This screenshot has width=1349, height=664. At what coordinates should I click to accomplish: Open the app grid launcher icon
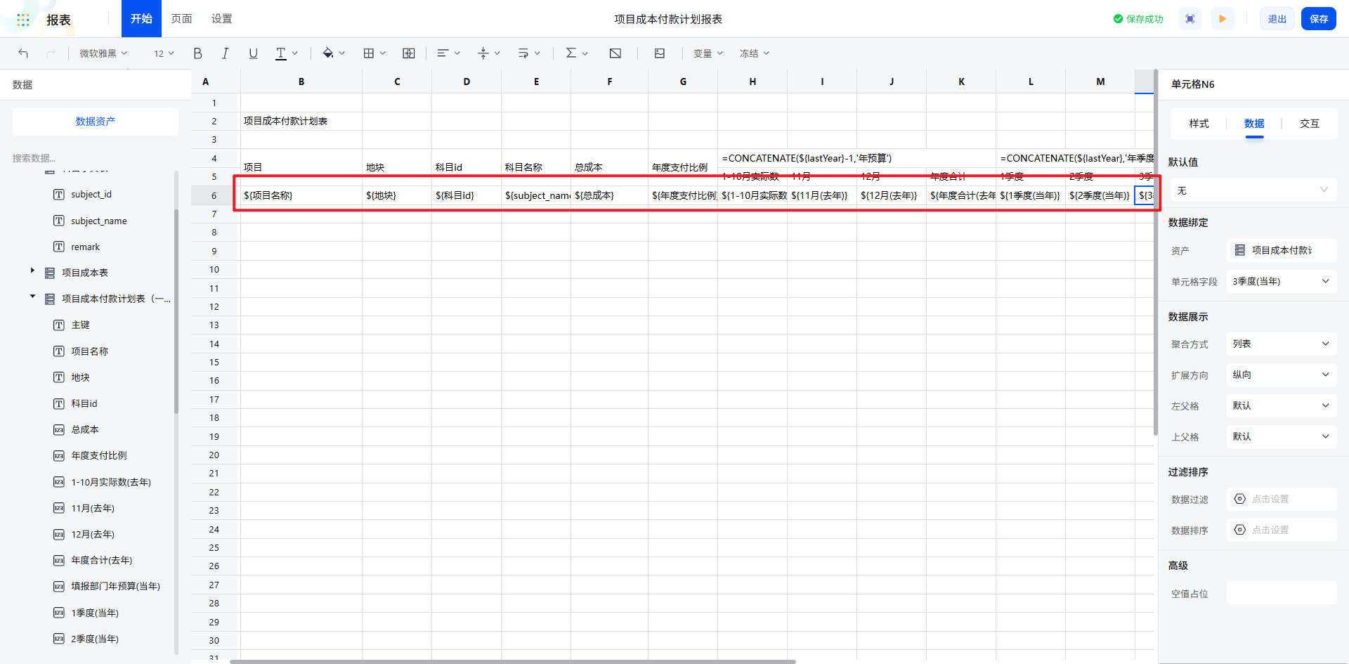[x=23, y=20]
